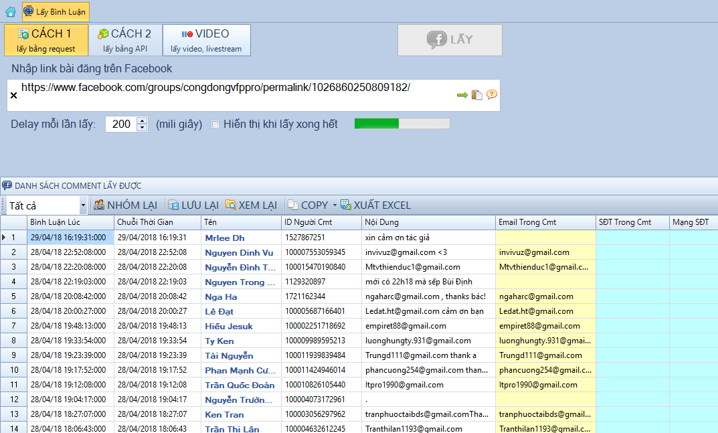
Task: Click content cell mới có 22h18 mà sếp Bùi Định
Action: tap(429, 282)
